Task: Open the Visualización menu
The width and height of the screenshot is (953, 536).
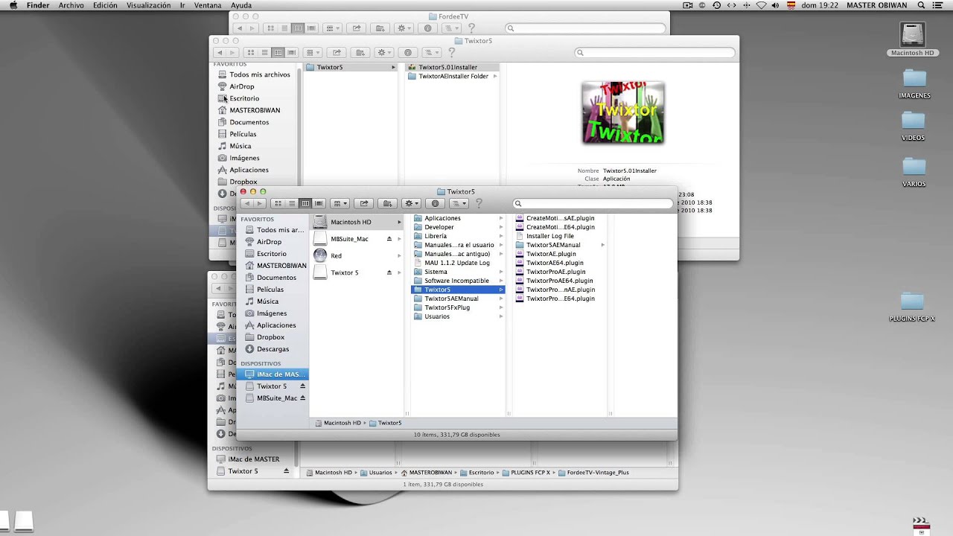Action: (x=148, y=5)
